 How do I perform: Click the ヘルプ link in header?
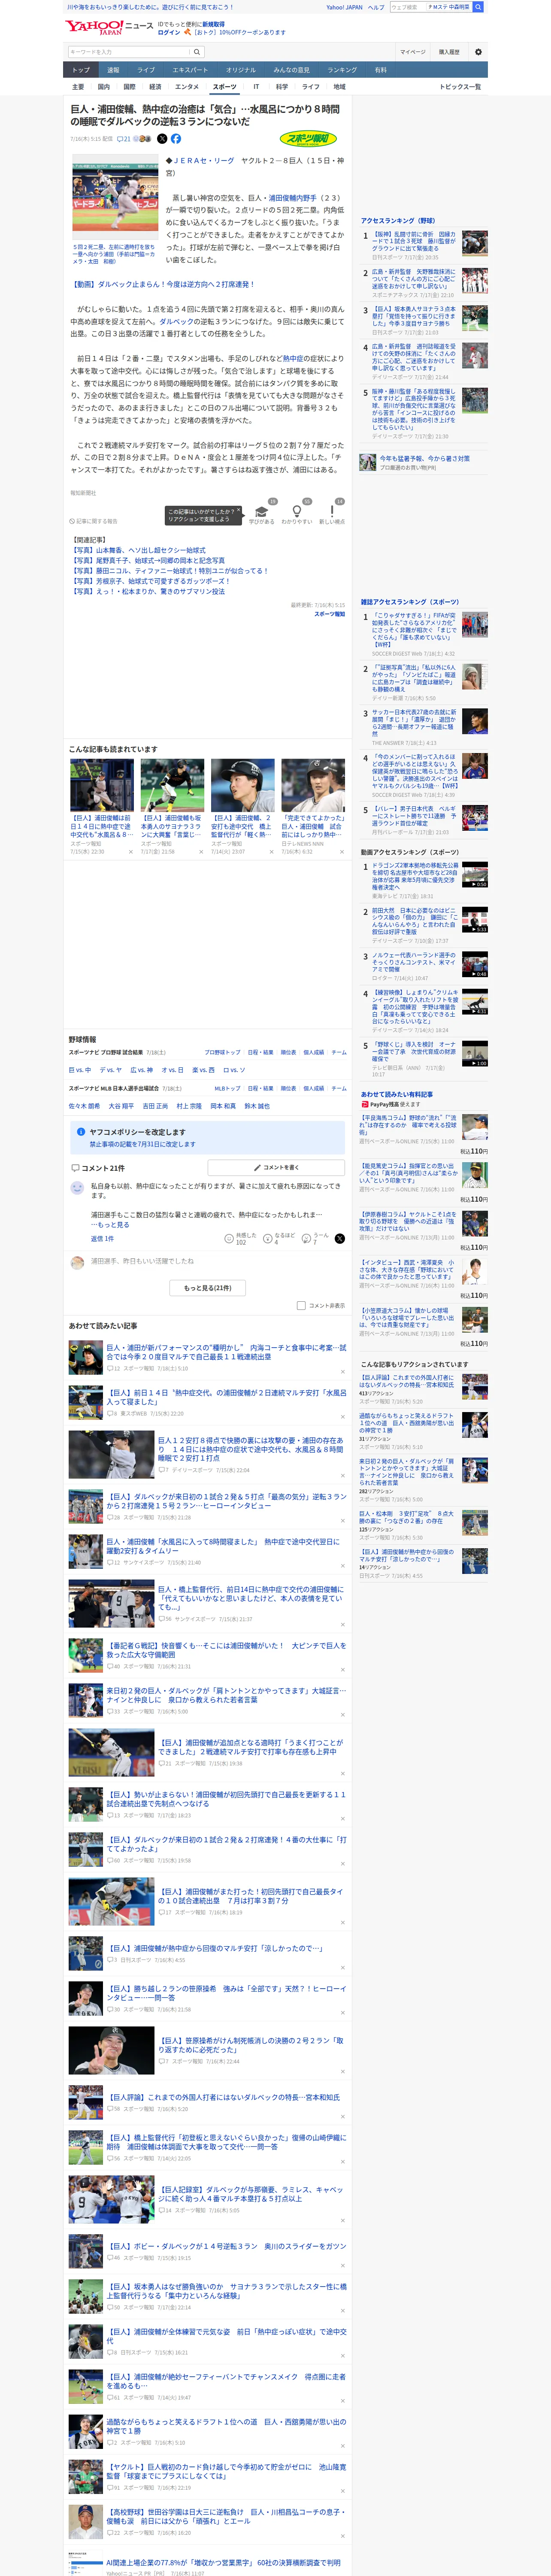click(x=376, y=7)
